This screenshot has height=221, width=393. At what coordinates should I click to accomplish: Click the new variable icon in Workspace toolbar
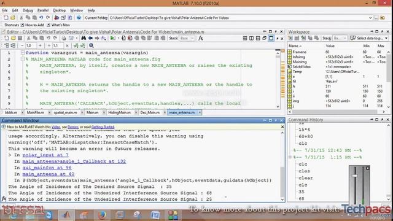(290, 38)
